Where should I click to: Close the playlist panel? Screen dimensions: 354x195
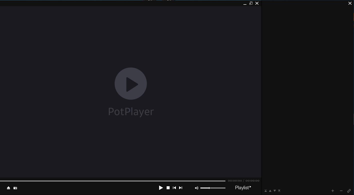click(x=350, y=3)
